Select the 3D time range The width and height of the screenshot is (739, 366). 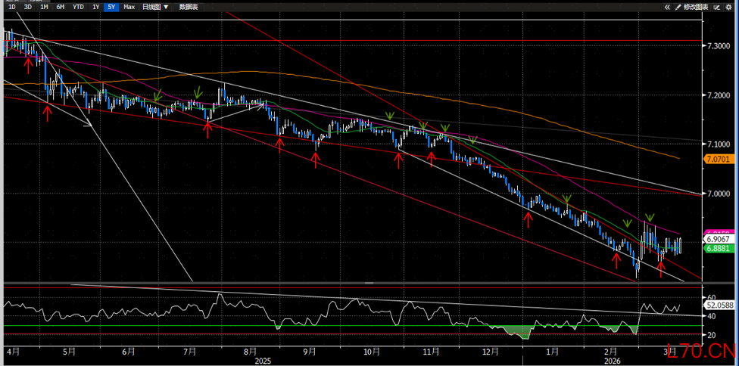pyautogui.click(x=27, y=6)
